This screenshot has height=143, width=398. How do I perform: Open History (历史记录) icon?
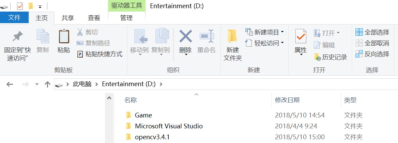click(317, 57)
